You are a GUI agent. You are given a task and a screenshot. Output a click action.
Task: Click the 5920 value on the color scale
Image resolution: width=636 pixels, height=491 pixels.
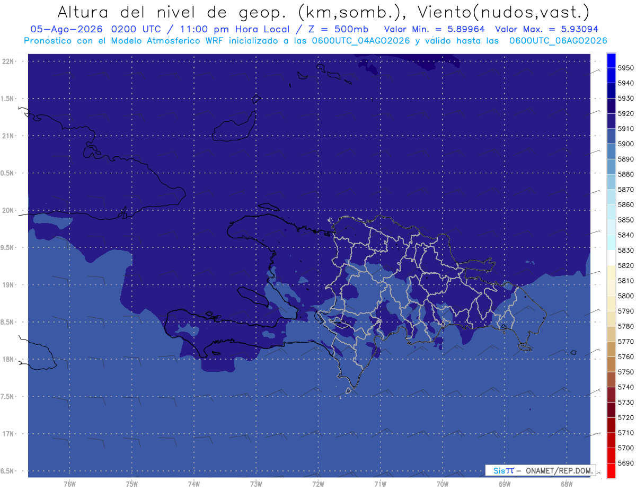coord(625,114)
